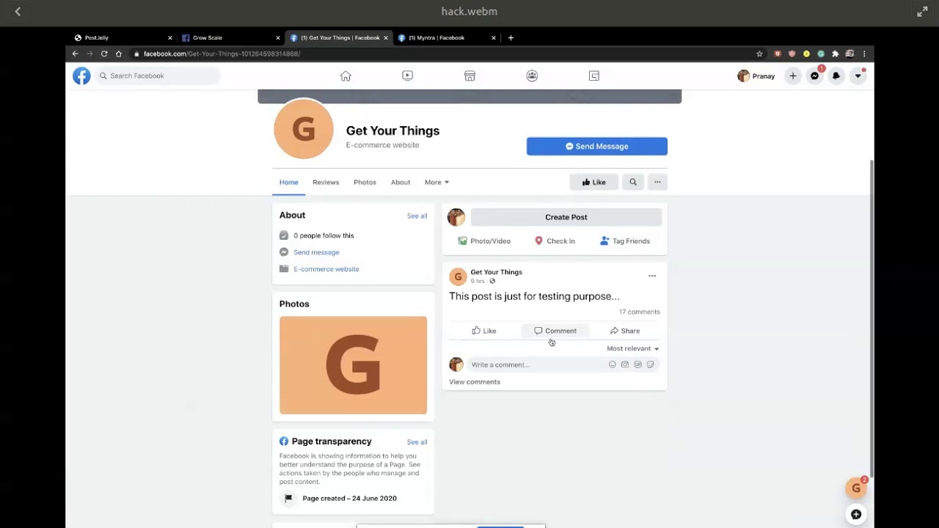Add a sticker to the comment
The image size is (939, 528).
[x=650, y=364]
